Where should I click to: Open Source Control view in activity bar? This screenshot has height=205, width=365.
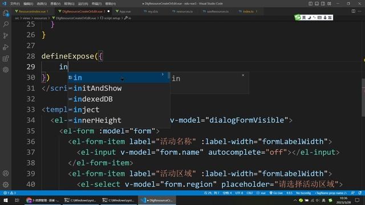click(x=6, y=35)
